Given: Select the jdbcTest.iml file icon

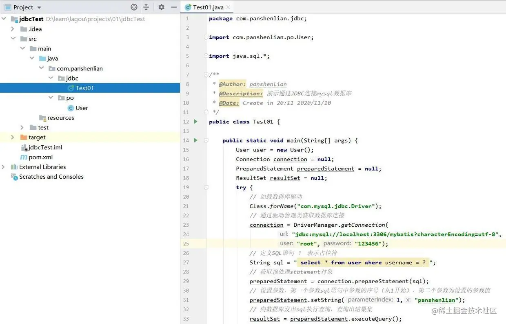Looking at the screenshot, I should click(x=24, y=147).
